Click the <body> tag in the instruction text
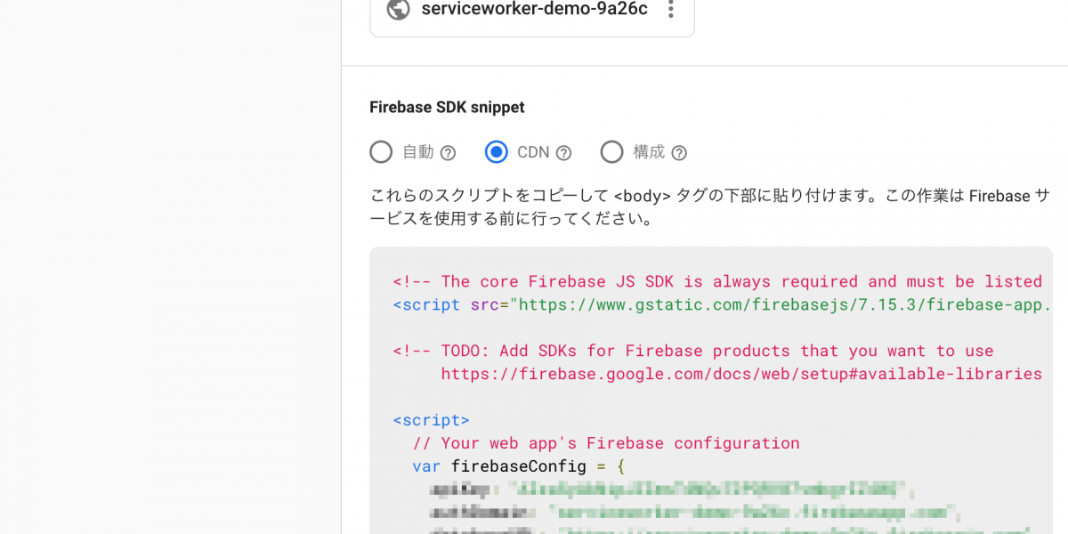 pos(642,197)
